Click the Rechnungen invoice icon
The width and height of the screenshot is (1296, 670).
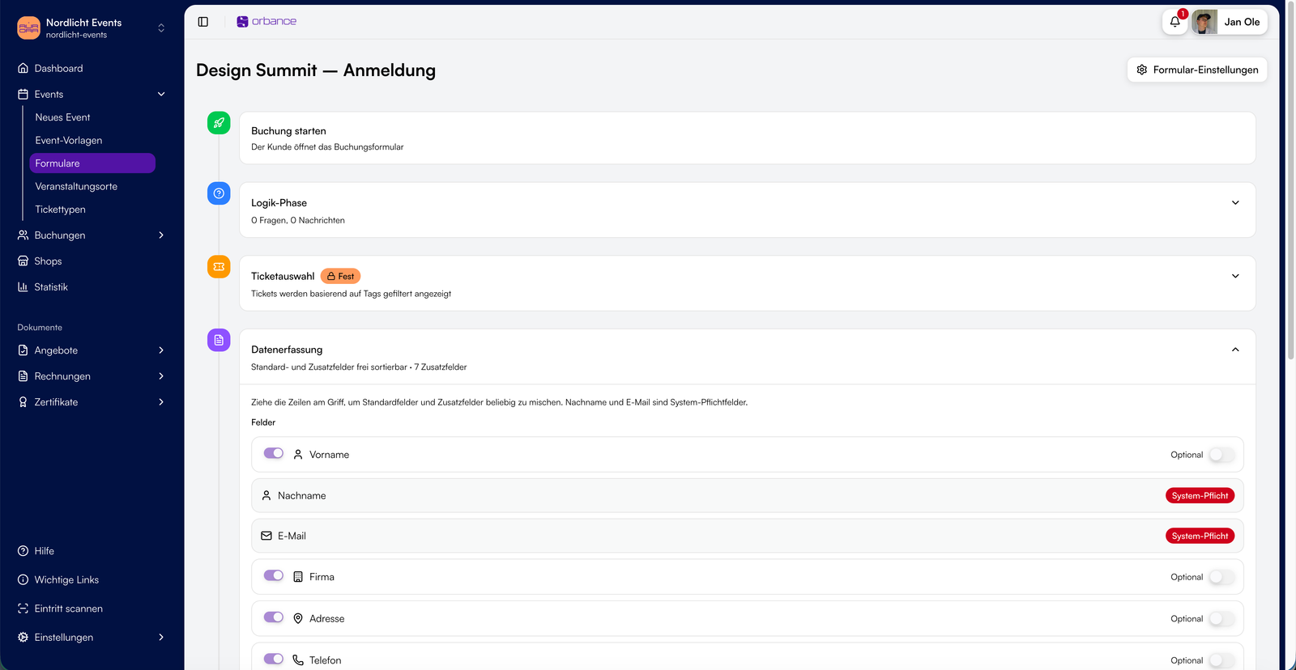tap(23, 376)
